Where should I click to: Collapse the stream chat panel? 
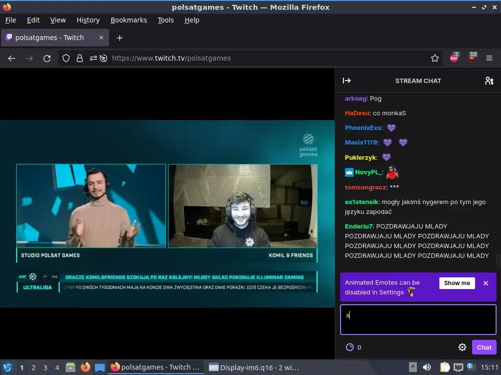[347, 81]
